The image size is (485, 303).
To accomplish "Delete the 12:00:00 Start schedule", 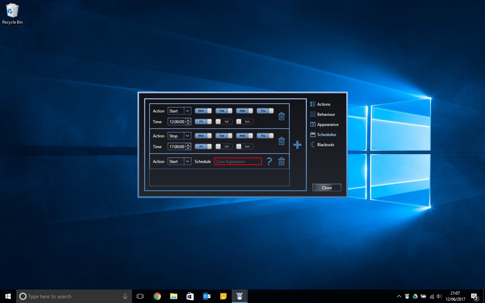I will tap(282, 116).
